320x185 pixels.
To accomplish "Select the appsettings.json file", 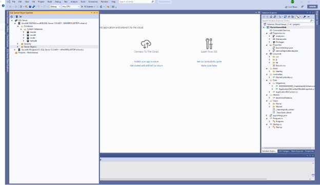I will pos(280,115).
